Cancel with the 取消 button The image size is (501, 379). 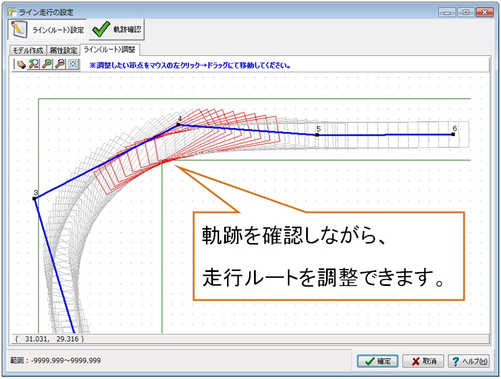pos(423,361)
